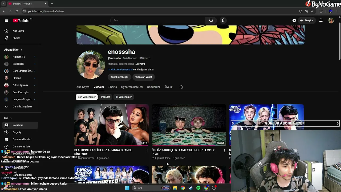This screenshot has height=192, width=341.
Task: Open the Chrome extensions puzzle icon
Action: 321,11
